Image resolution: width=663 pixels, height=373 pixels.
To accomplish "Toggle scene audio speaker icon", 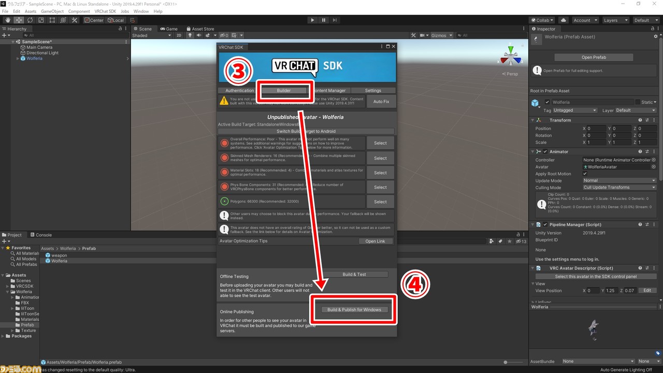I will point(198,35).
